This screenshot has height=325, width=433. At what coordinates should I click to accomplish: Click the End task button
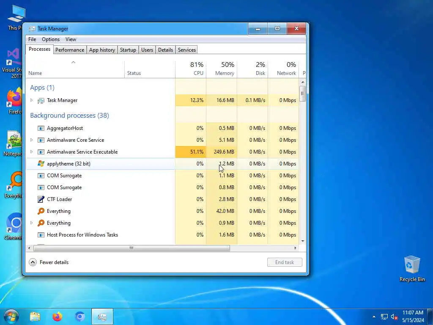pyautogui.click(x=285, y=262)
